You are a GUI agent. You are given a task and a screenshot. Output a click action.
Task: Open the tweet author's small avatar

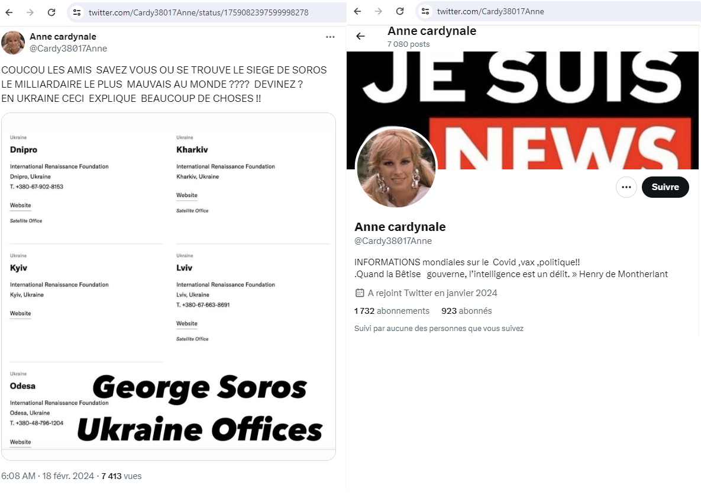click(x=13, y=43)
